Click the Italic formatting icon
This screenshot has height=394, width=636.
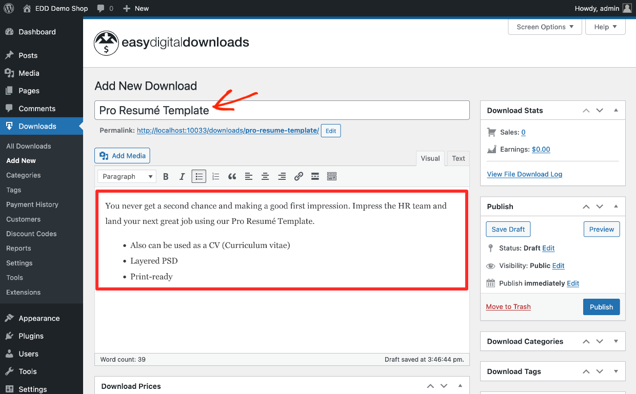[182, 177]
